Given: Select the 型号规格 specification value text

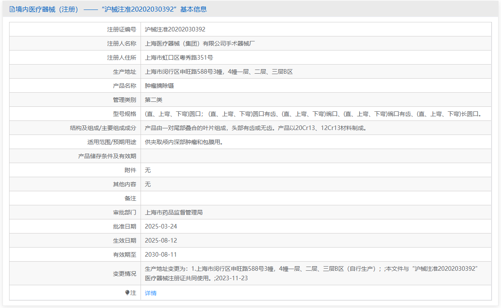Looking at the screenshot, I should tap(313, 114).
